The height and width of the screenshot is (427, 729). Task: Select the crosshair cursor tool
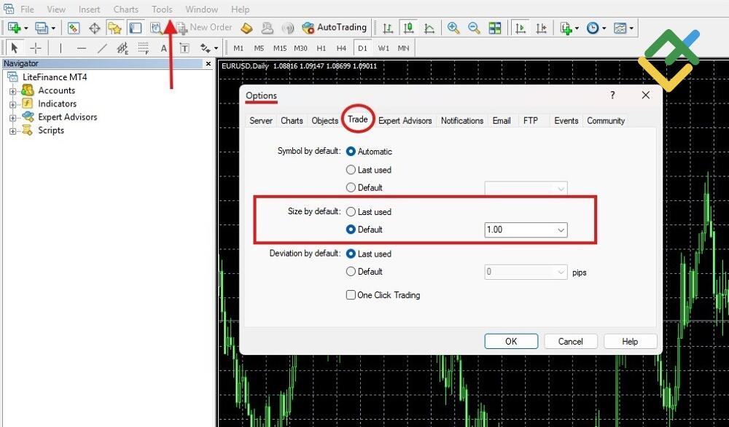[x=35, y=48]
